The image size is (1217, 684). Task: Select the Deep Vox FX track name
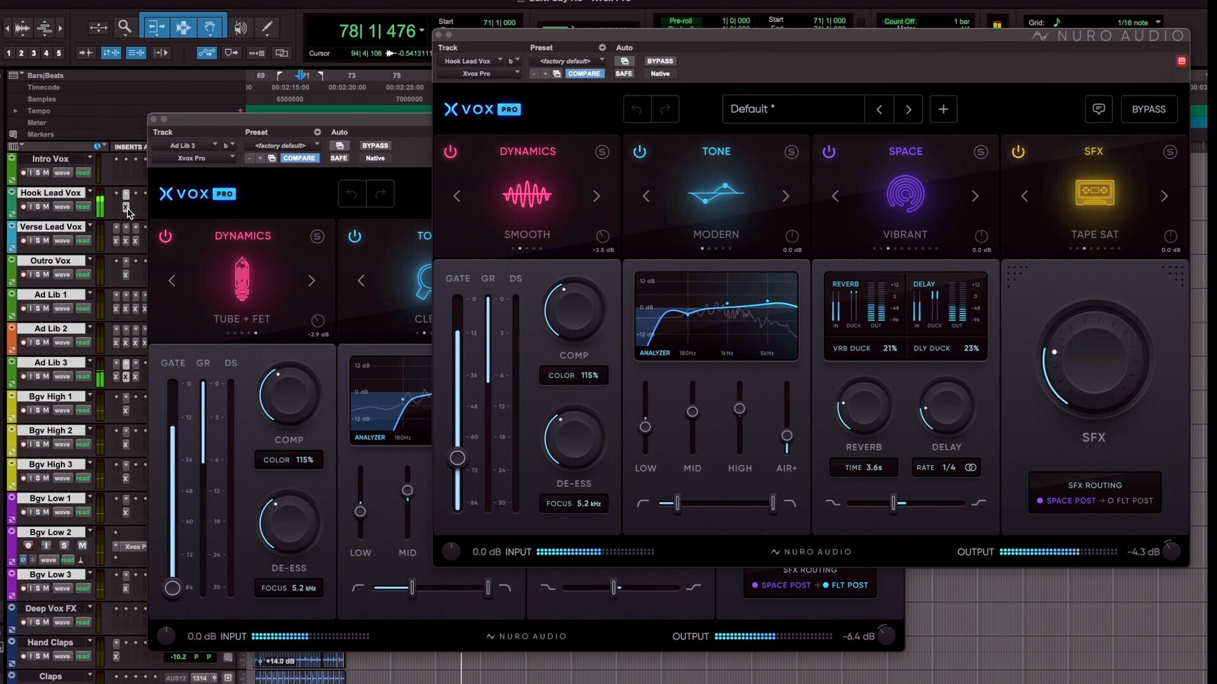pyautogui.click(x=51, y=608)
